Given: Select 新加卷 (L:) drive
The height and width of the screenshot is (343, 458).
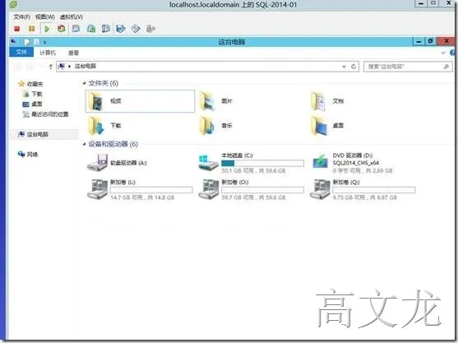Looking at the screenshot, I should coord(140,190).
